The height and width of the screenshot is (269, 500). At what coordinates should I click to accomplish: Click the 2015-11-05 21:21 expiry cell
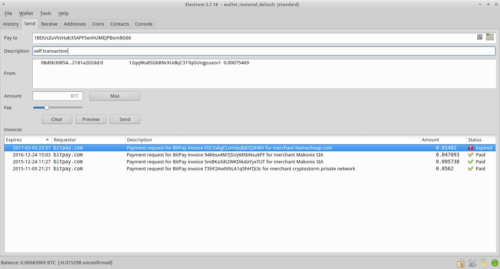(x=31, y=169)
